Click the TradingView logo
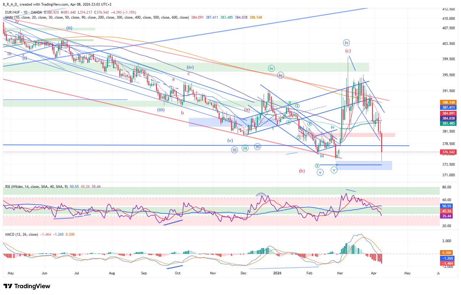This screenshot has height=295, width=461. click(27, 286)
